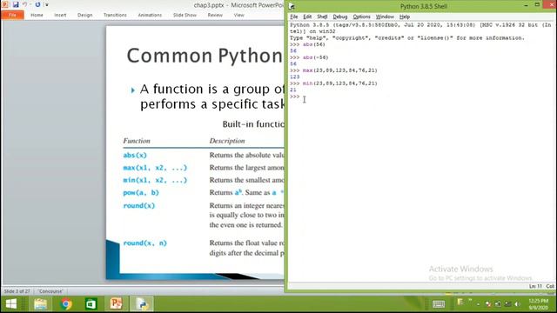Open the undo history dropdown arrow
This screenshot has width=557, height=313.
point(30,5)
